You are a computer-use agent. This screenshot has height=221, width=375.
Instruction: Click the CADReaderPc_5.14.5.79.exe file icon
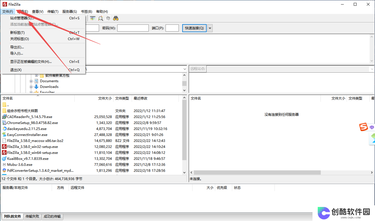4,117
